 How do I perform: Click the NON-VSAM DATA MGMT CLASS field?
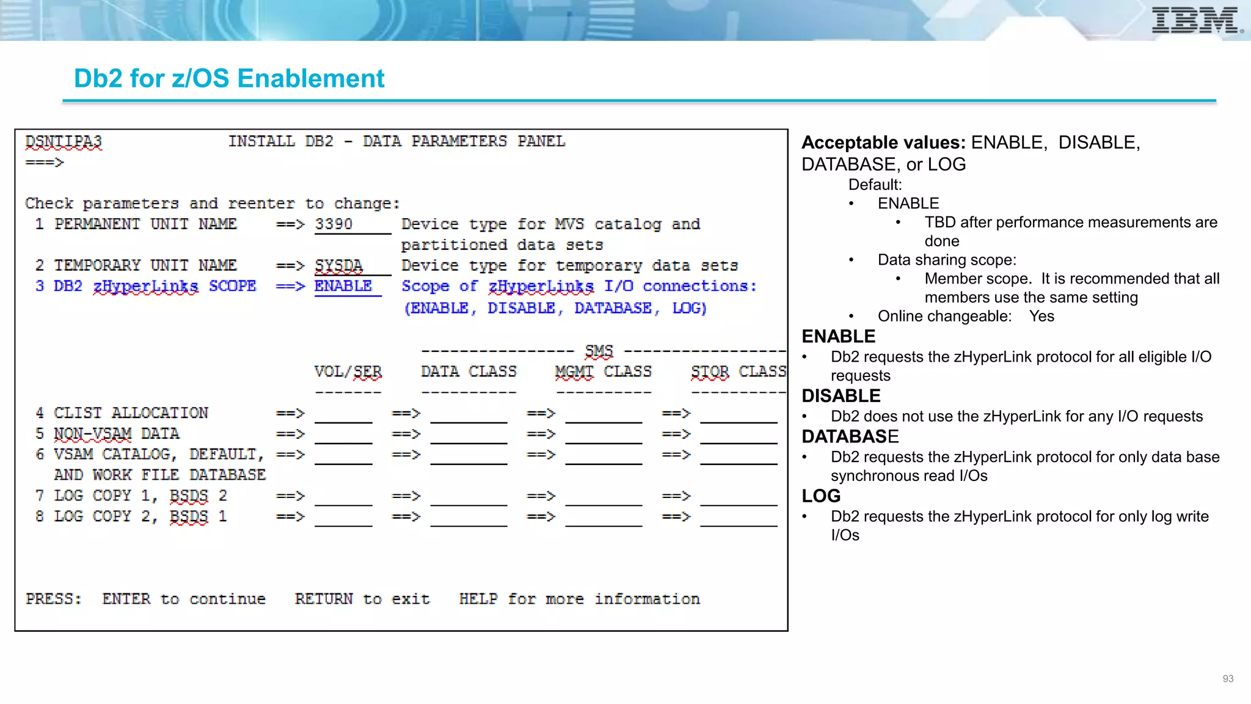pos(604,435)
